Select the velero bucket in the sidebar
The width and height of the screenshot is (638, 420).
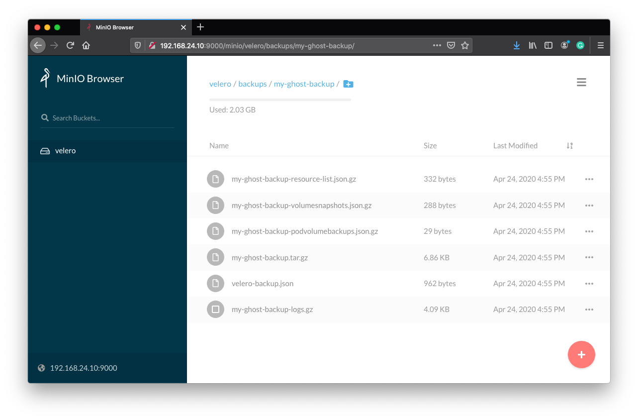(x=65, y=150)
